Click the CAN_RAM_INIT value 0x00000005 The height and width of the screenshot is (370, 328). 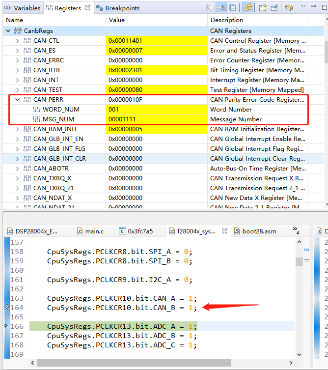pos(125,129)
